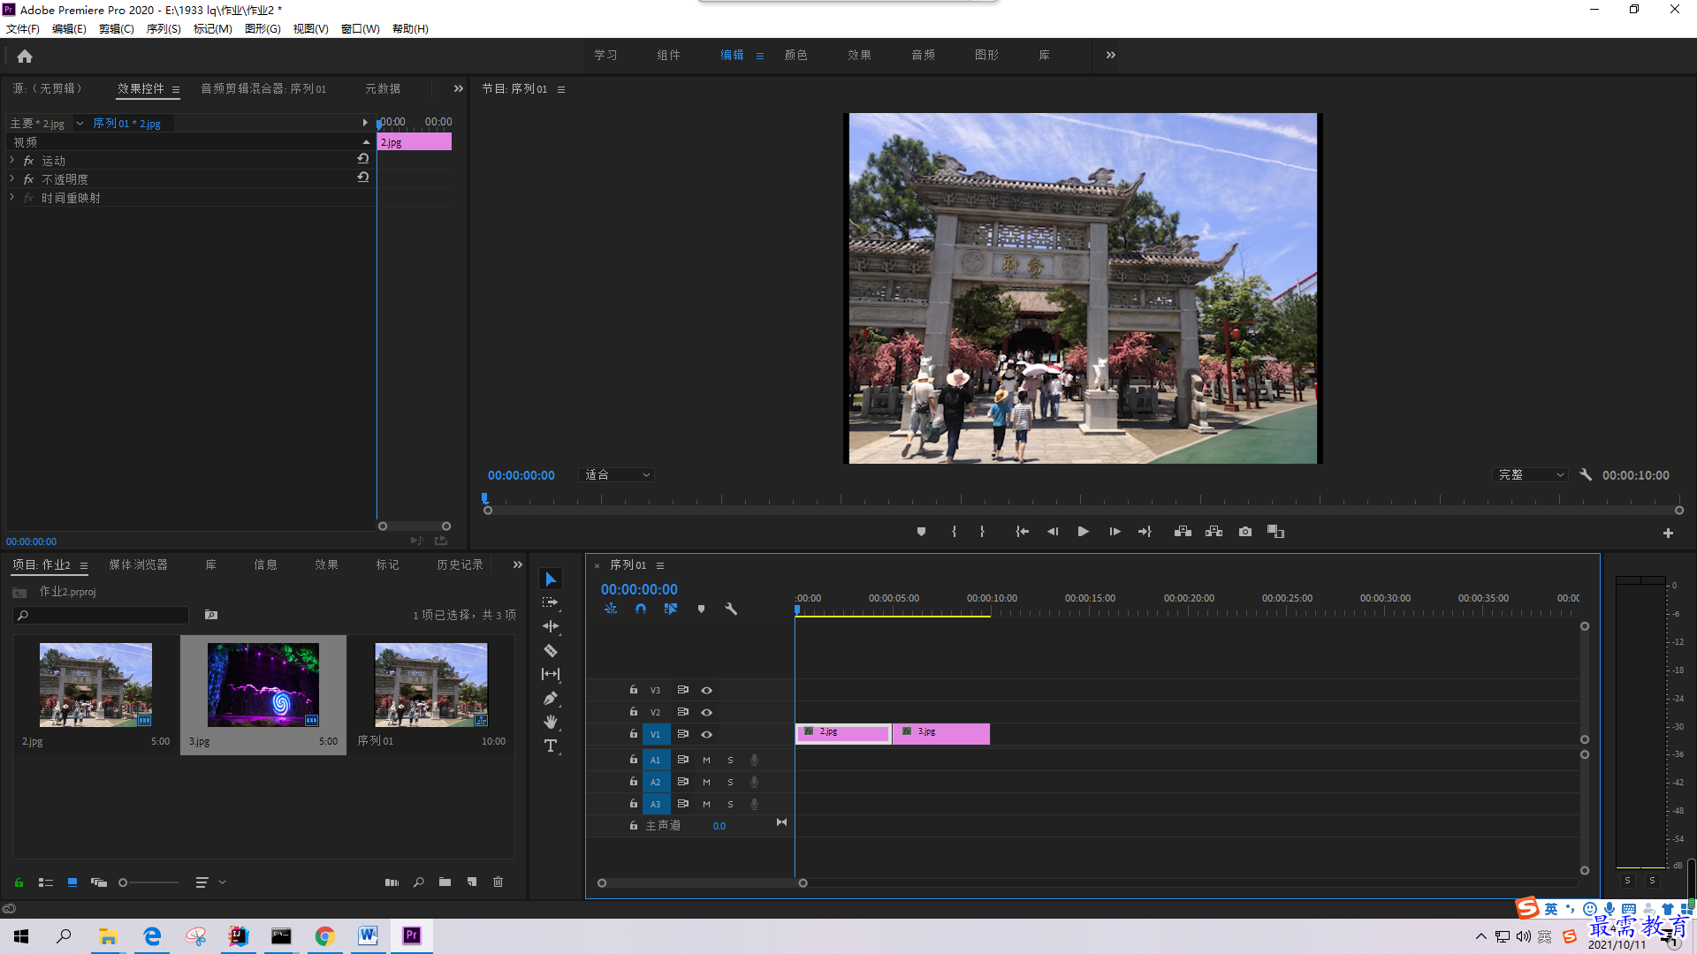Mute audio track A1

pyautogui.click(x=706, y=760)
